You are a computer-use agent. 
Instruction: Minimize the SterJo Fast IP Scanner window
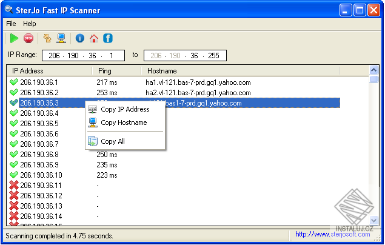click(x=346, y=10)
